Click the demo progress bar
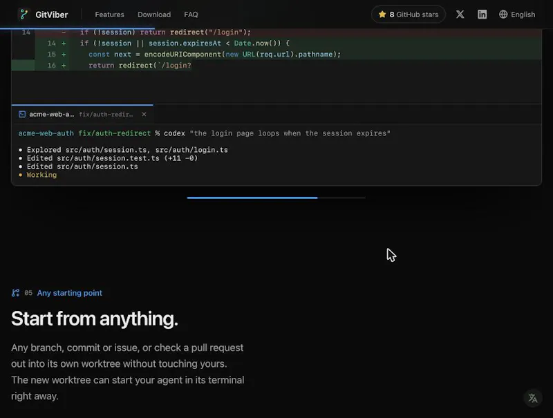The height and width of the screenshot is (418, 553). (x=276, y=198)
